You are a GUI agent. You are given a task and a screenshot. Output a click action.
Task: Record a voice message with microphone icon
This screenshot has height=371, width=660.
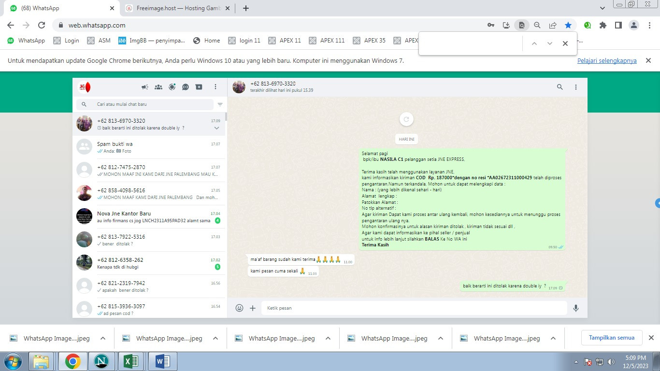pyautogui.click(x=576, y=308)
